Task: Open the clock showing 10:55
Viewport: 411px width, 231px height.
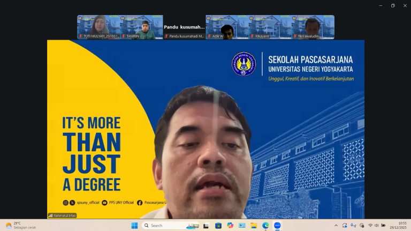Action: pyautogui.click(x=398, y=226)
